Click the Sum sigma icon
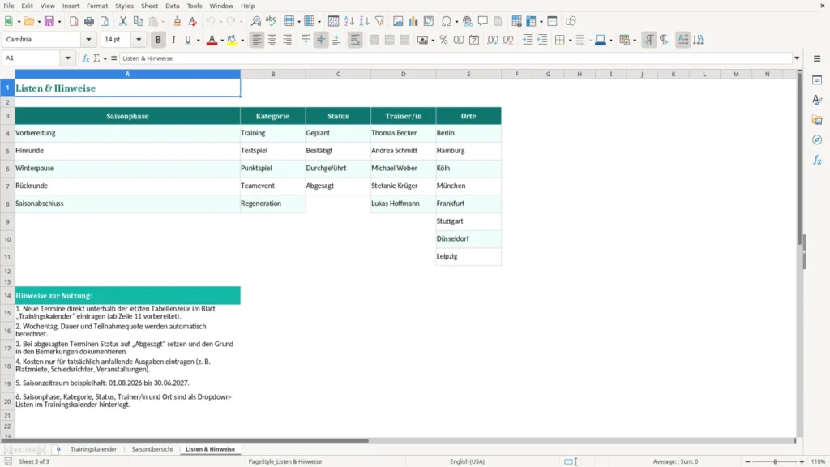 click(x=96, y=58)
